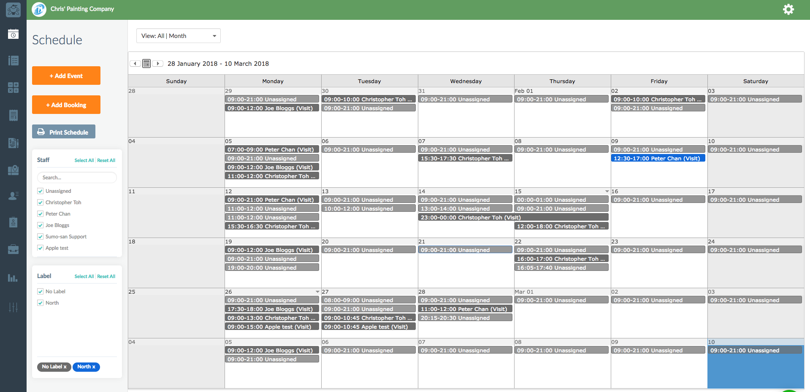This screenshot has height=392, width=810.
Task: Open 09:00-15:00 Apple test (Visit) event
Action: click(272, 327)
